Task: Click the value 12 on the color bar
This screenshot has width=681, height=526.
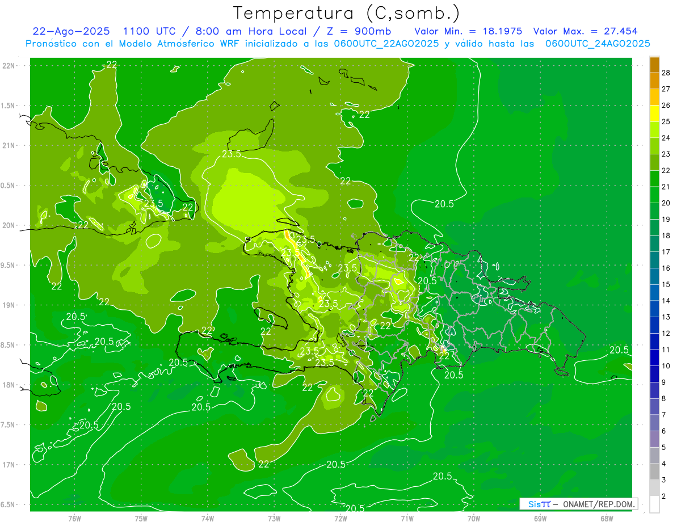Action: point(666,334)
